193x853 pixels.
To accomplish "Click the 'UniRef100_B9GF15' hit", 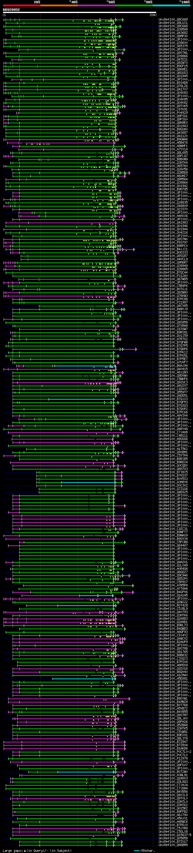I will [173, 66].
